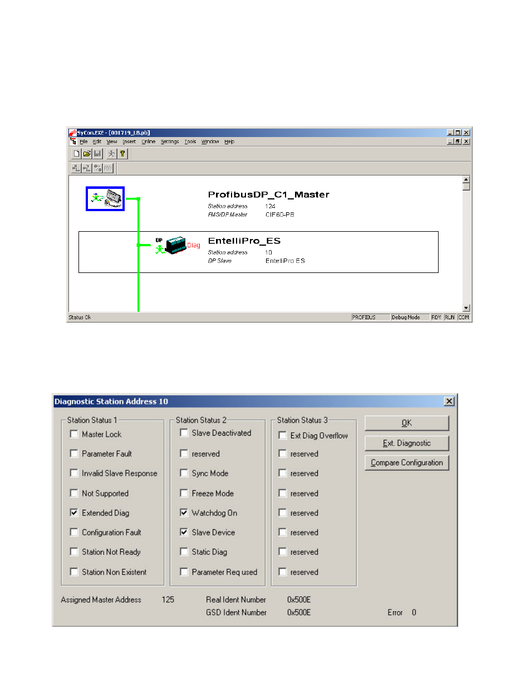531x688 pixels.
Task: Click the Open file toolbar icon
Action: (x=87, y=154)
